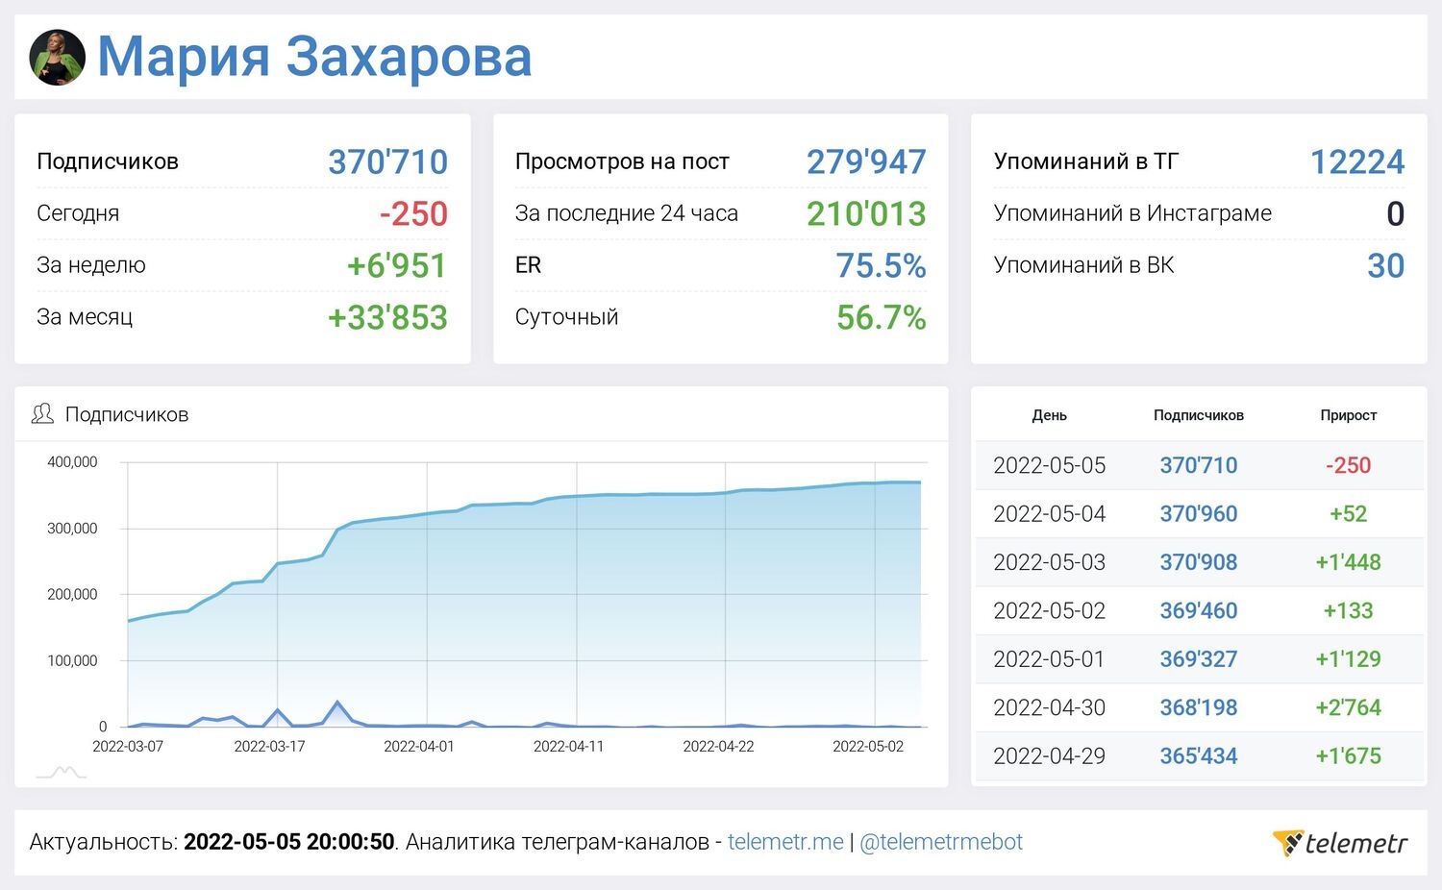The height and width of the screenshot is (890, 1442).
Task: Click the small mini-chart icon below graph
Action: [62, 772]
